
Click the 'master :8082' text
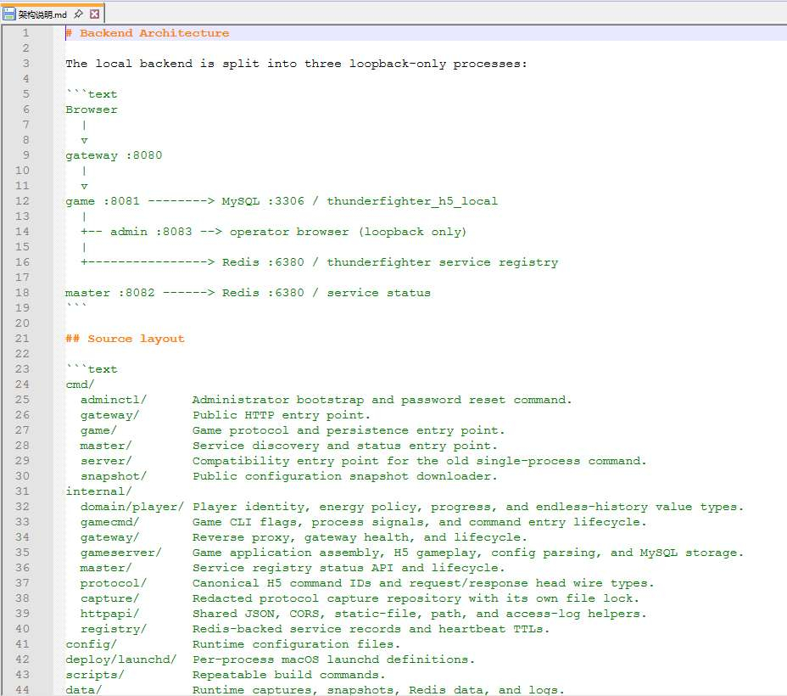(x=110, y=293)
